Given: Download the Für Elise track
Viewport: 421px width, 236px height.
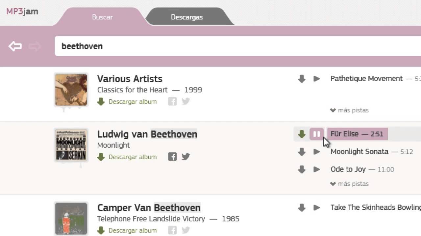Looking at the screenshot, I should 302,134.
